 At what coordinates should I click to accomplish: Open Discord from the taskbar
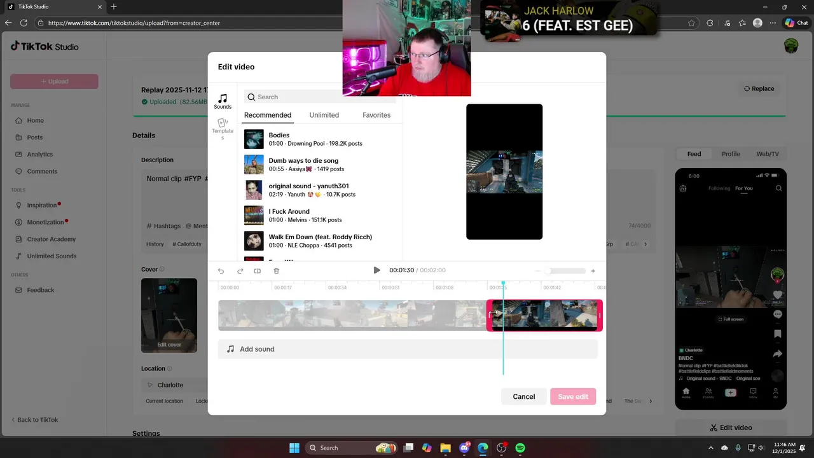click(x=464, y=448)
